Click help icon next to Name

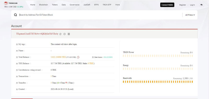pyautogui.click(x=17, y=51)
